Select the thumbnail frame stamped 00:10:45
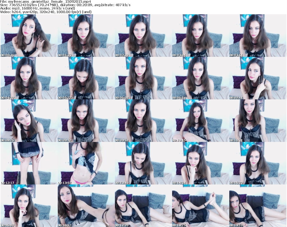The height and width of the screenshot is (227, 287). (x=200, y=121)
